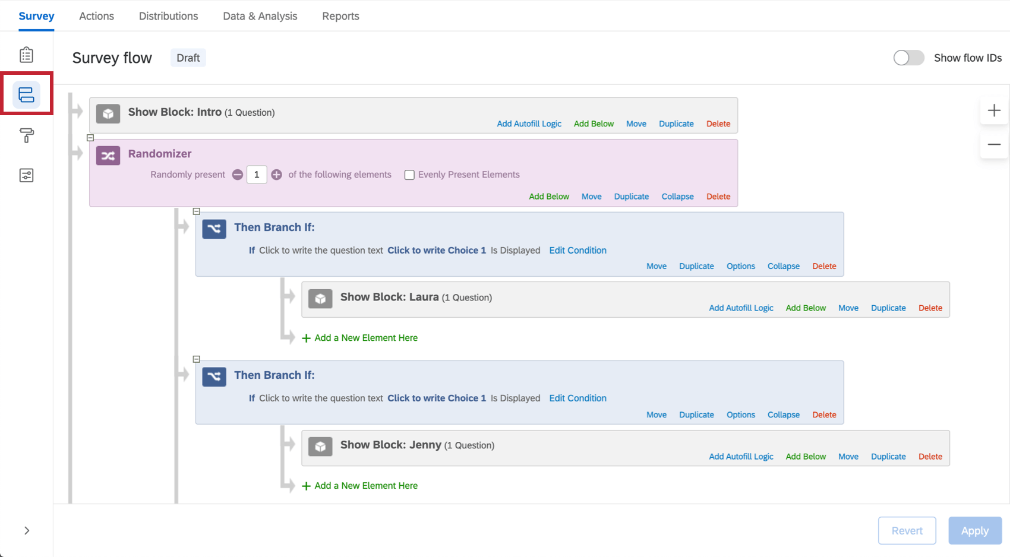Increase randomizer count with plus button

click(277, 175)
